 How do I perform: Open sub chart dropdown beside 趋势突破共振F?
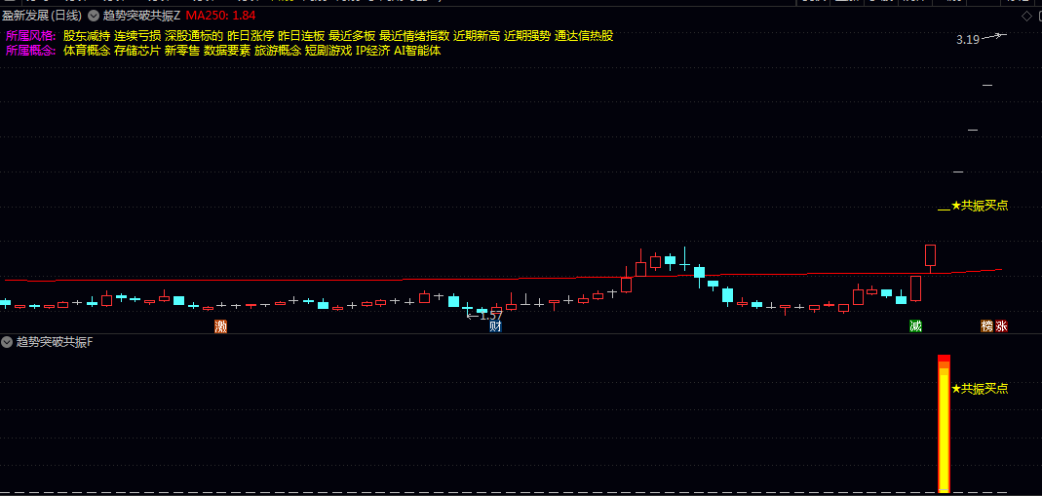[7, 342]
